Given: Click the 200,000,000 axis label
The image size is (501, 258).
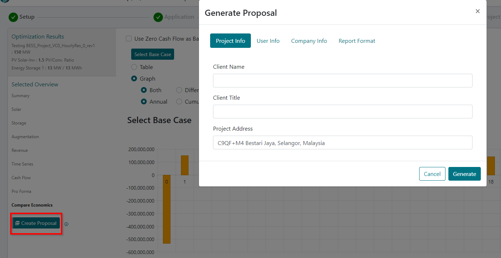Looking at the screenshot, I should click(x=141, y=150).
